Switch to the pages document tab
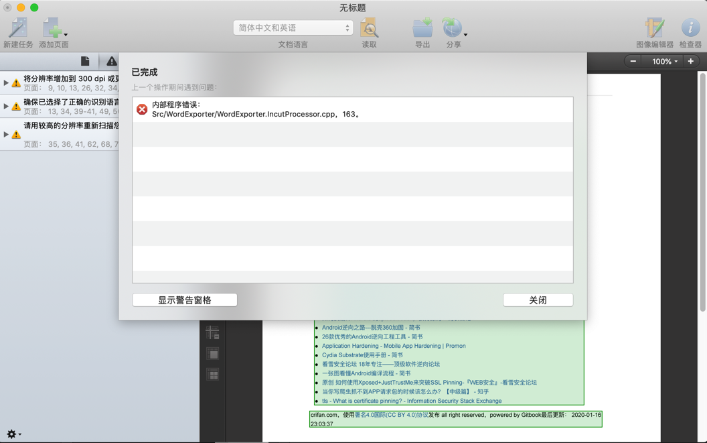The height and width of the screenshot is (443, 707). [x=85, y=61]
